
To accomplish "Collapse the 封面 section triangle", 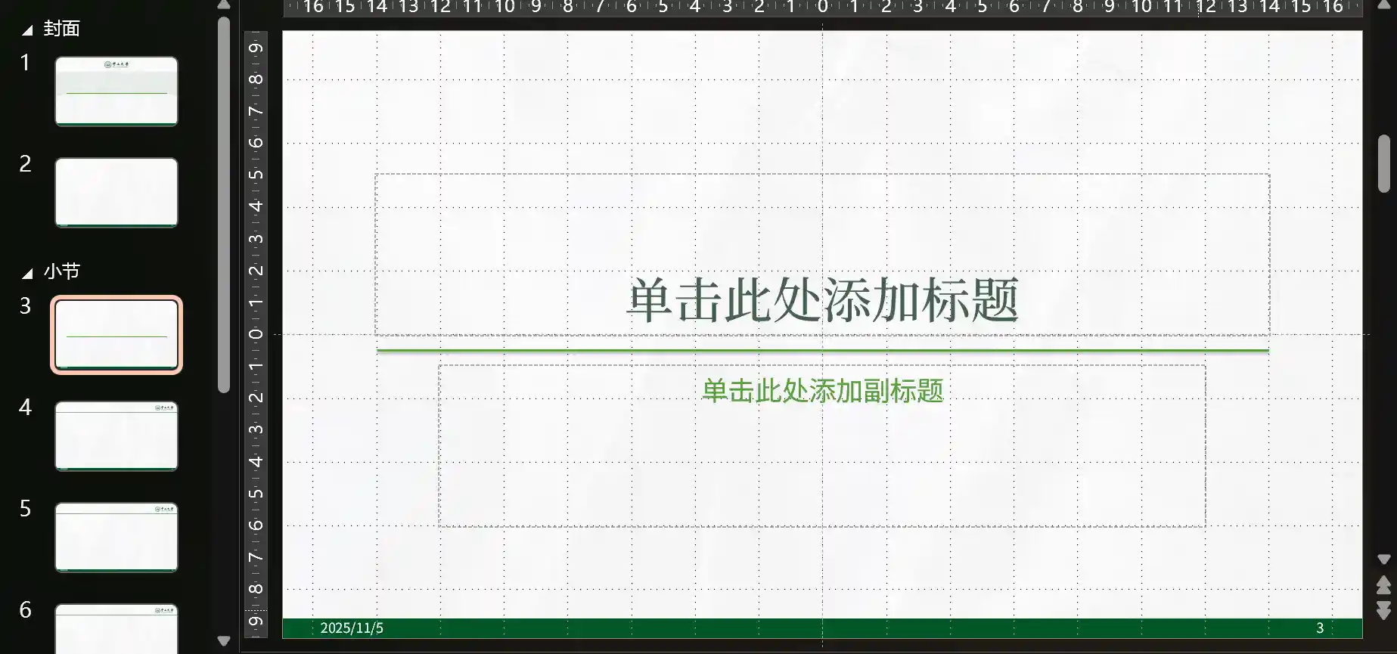I will pos(27,30).
